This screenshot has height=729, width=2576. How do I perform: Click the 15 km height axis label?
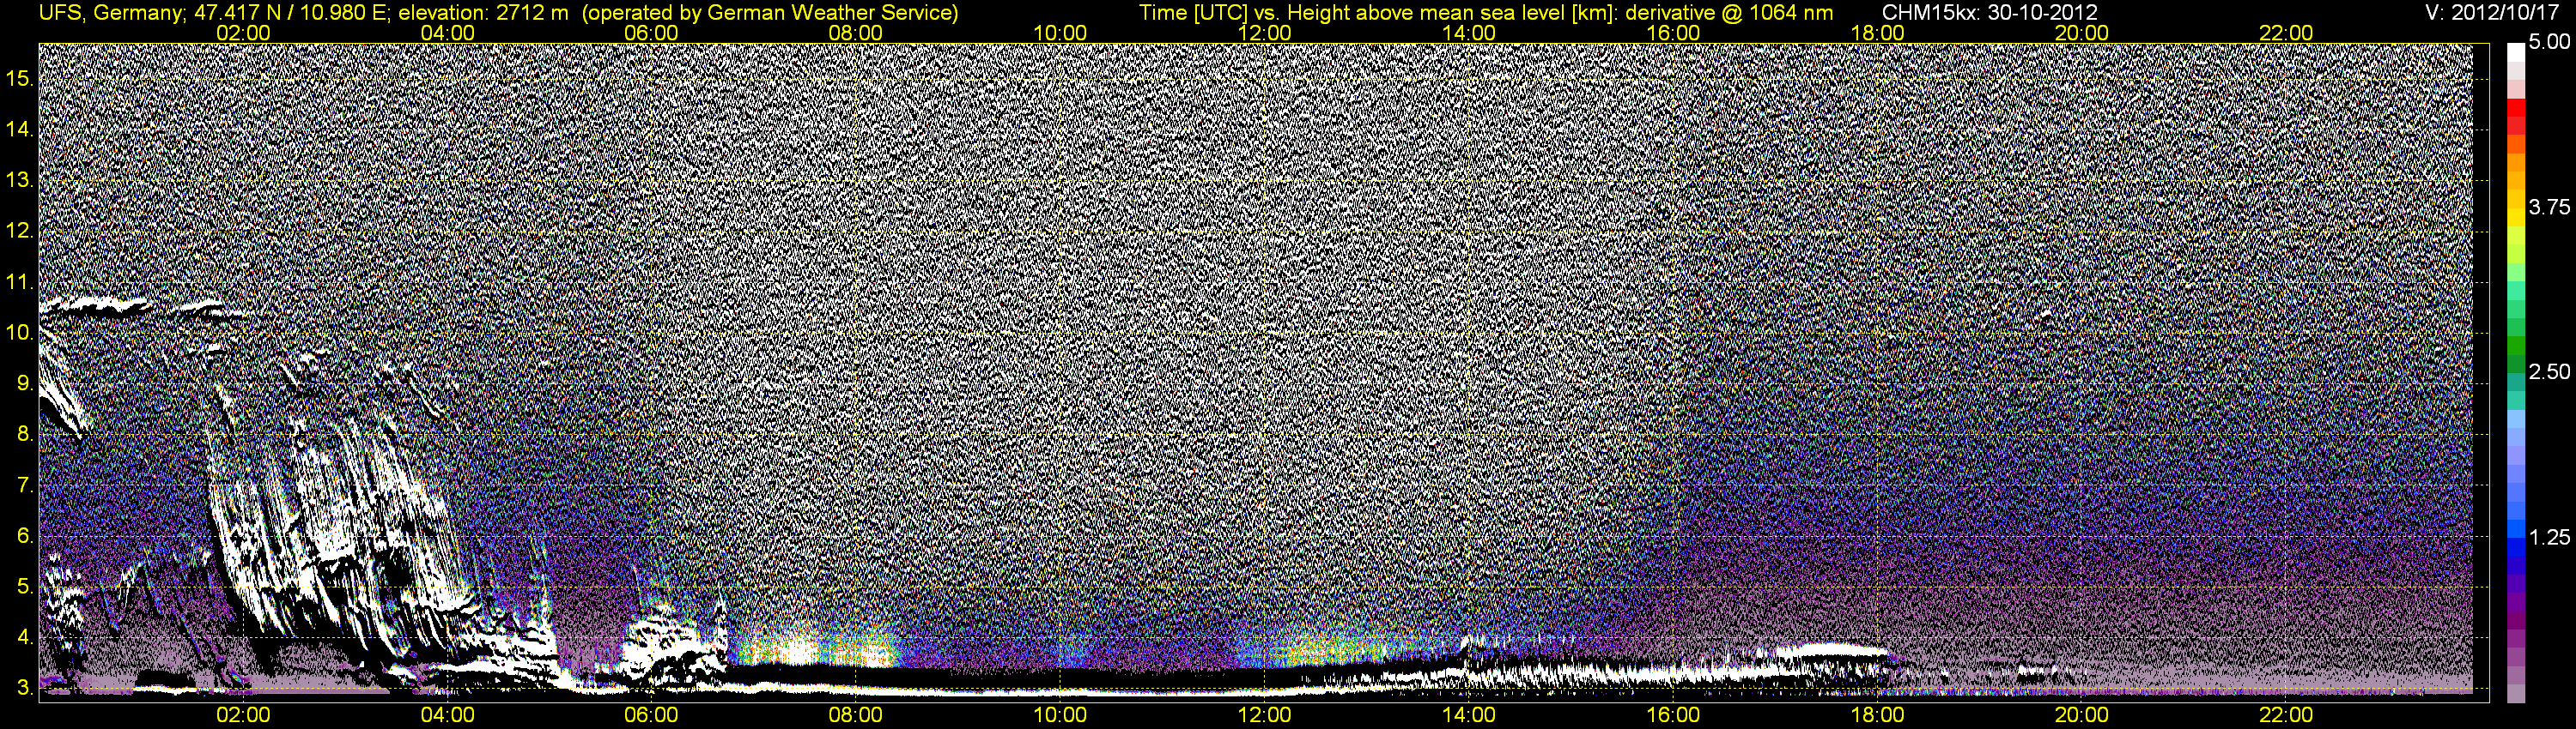(x=19, y=79)
